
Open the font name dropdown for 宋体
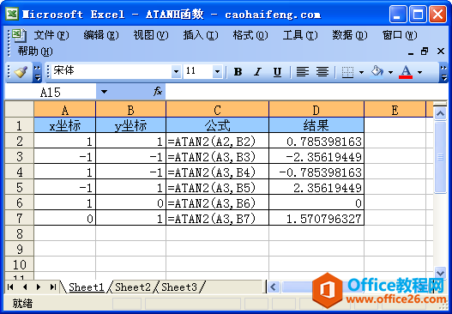(x=176, y=71)
